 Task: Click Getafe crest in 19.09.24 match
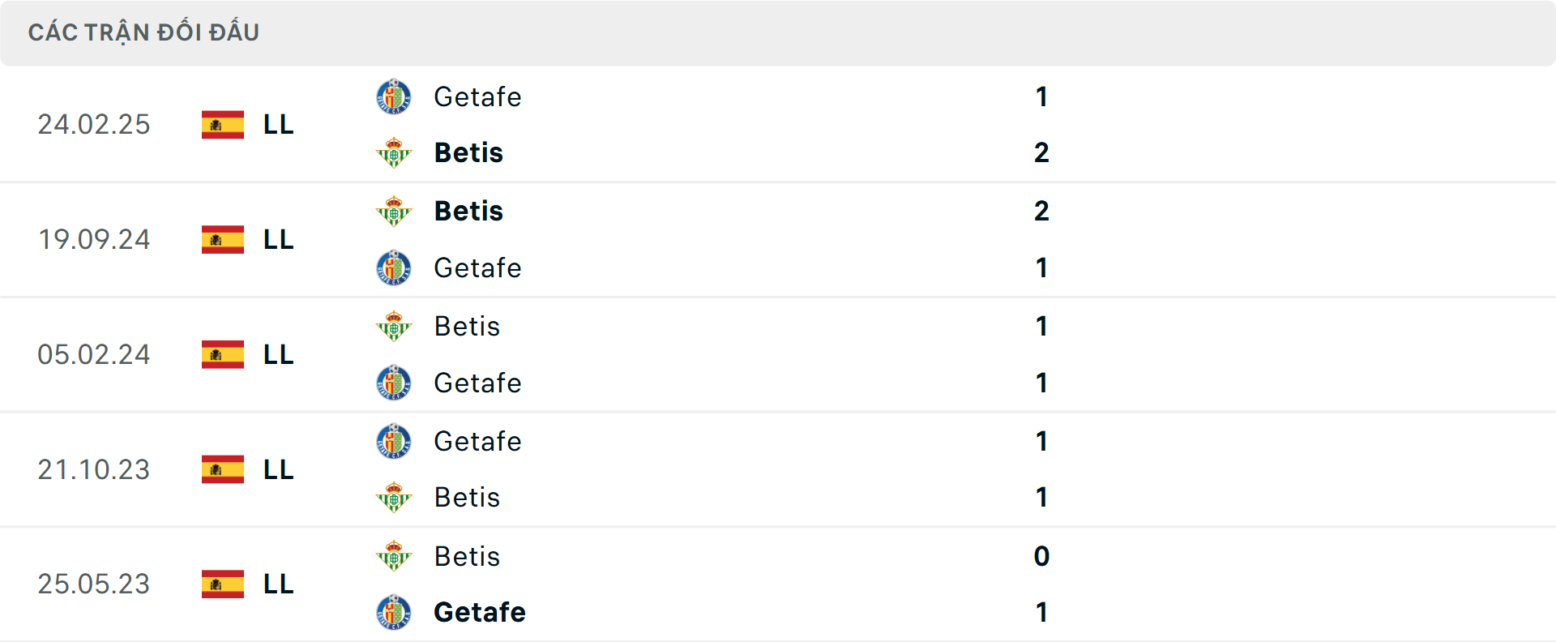pyautogui.click(x=394, y=267)
